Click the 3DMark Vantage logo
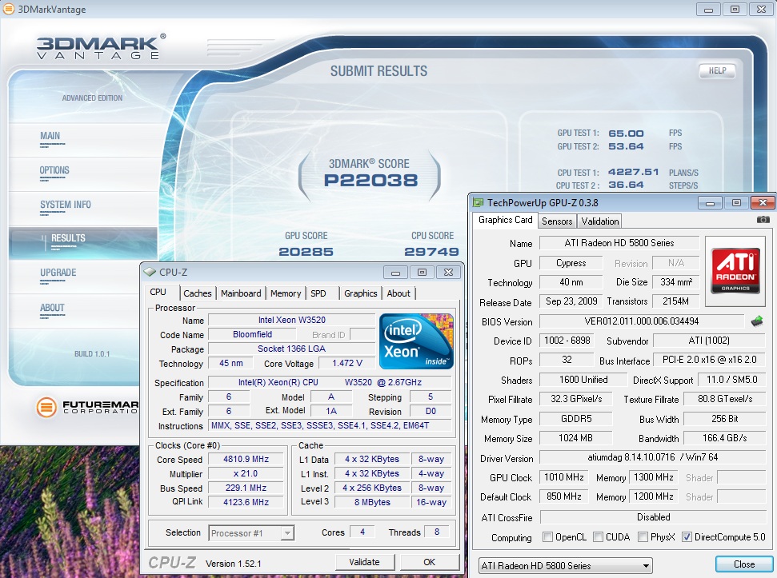777x578 pixels. 101,47
